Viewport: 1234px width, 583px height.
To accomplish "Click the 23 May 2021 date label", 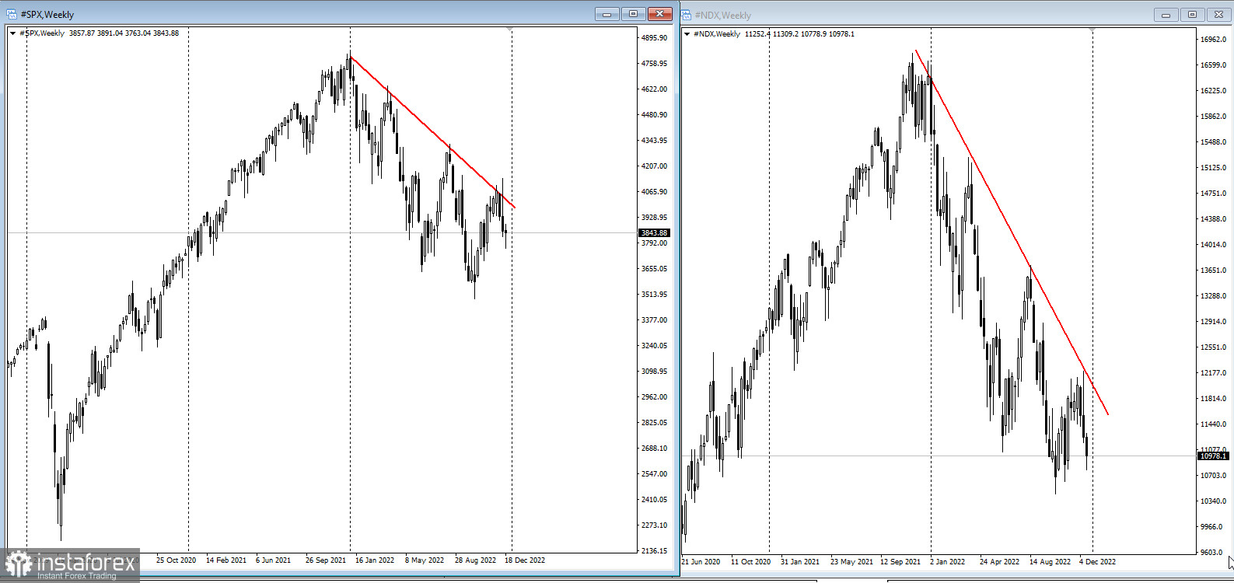I will [x=851, y=561].
